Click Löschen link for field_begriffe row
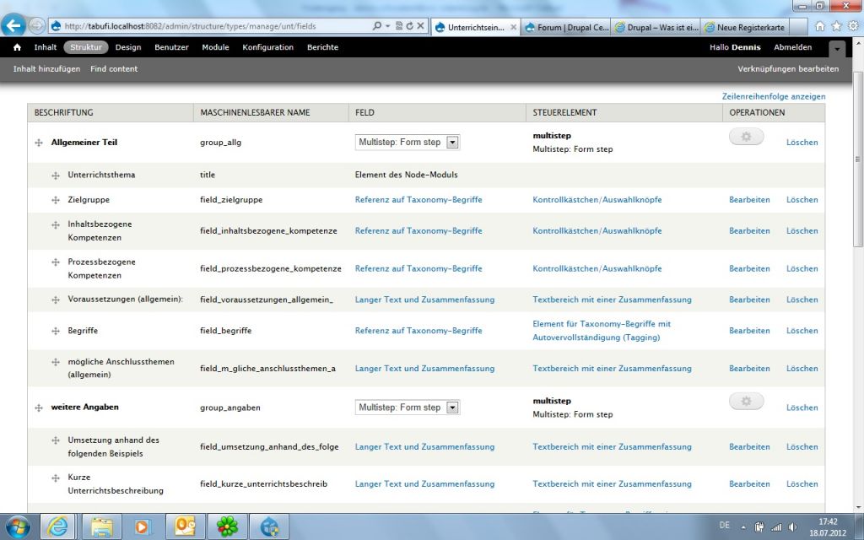 click(802, 331)
